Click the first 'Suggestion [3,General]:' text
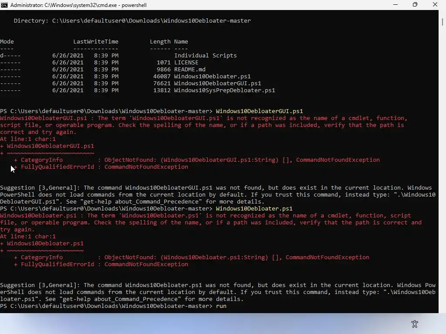 click(40, 188)
